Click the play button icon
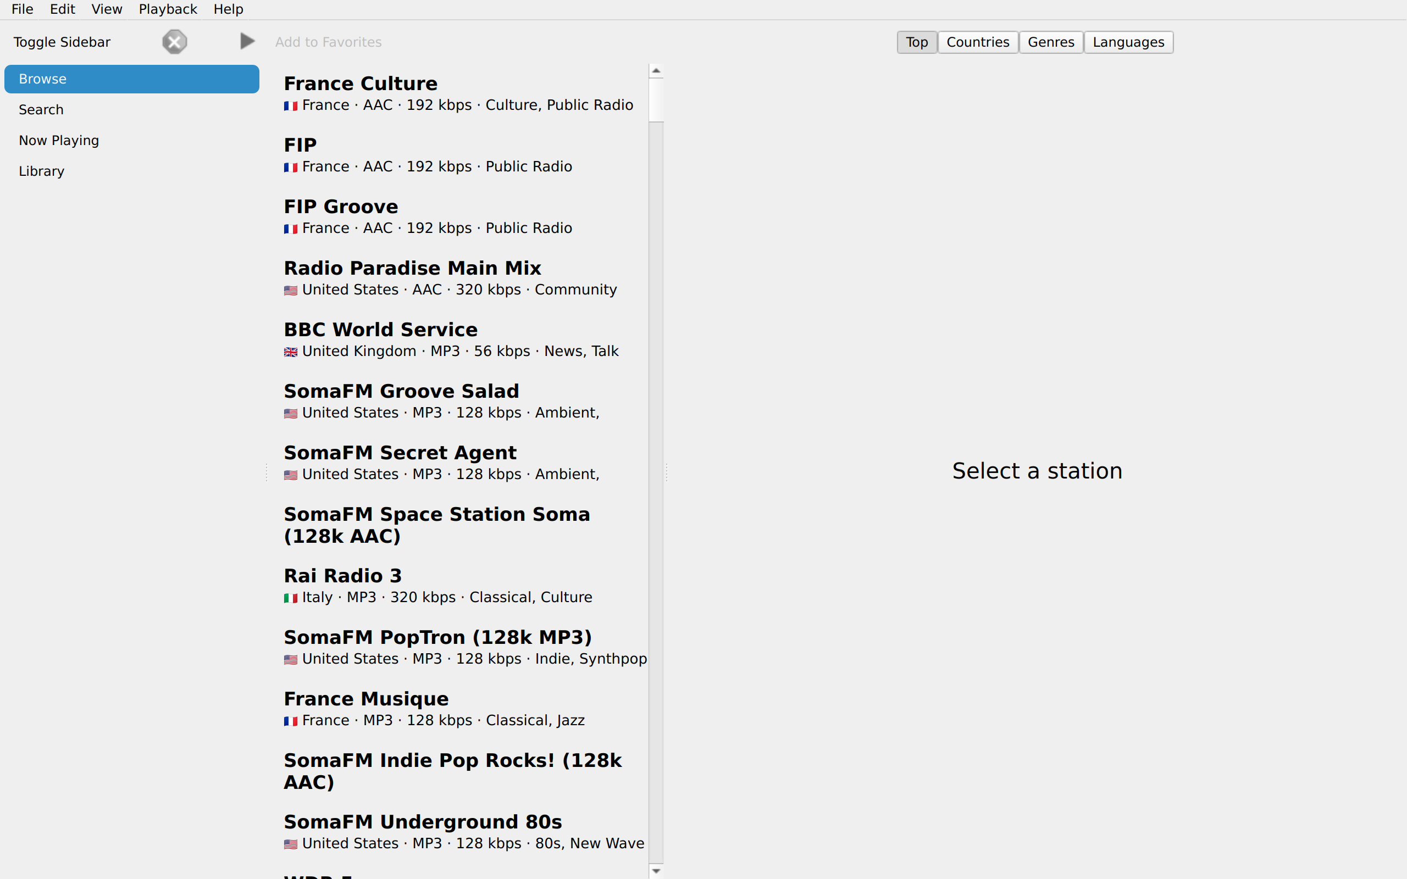Image resolution: width=1407 pixels, height=879 pixels. point(247,41)
